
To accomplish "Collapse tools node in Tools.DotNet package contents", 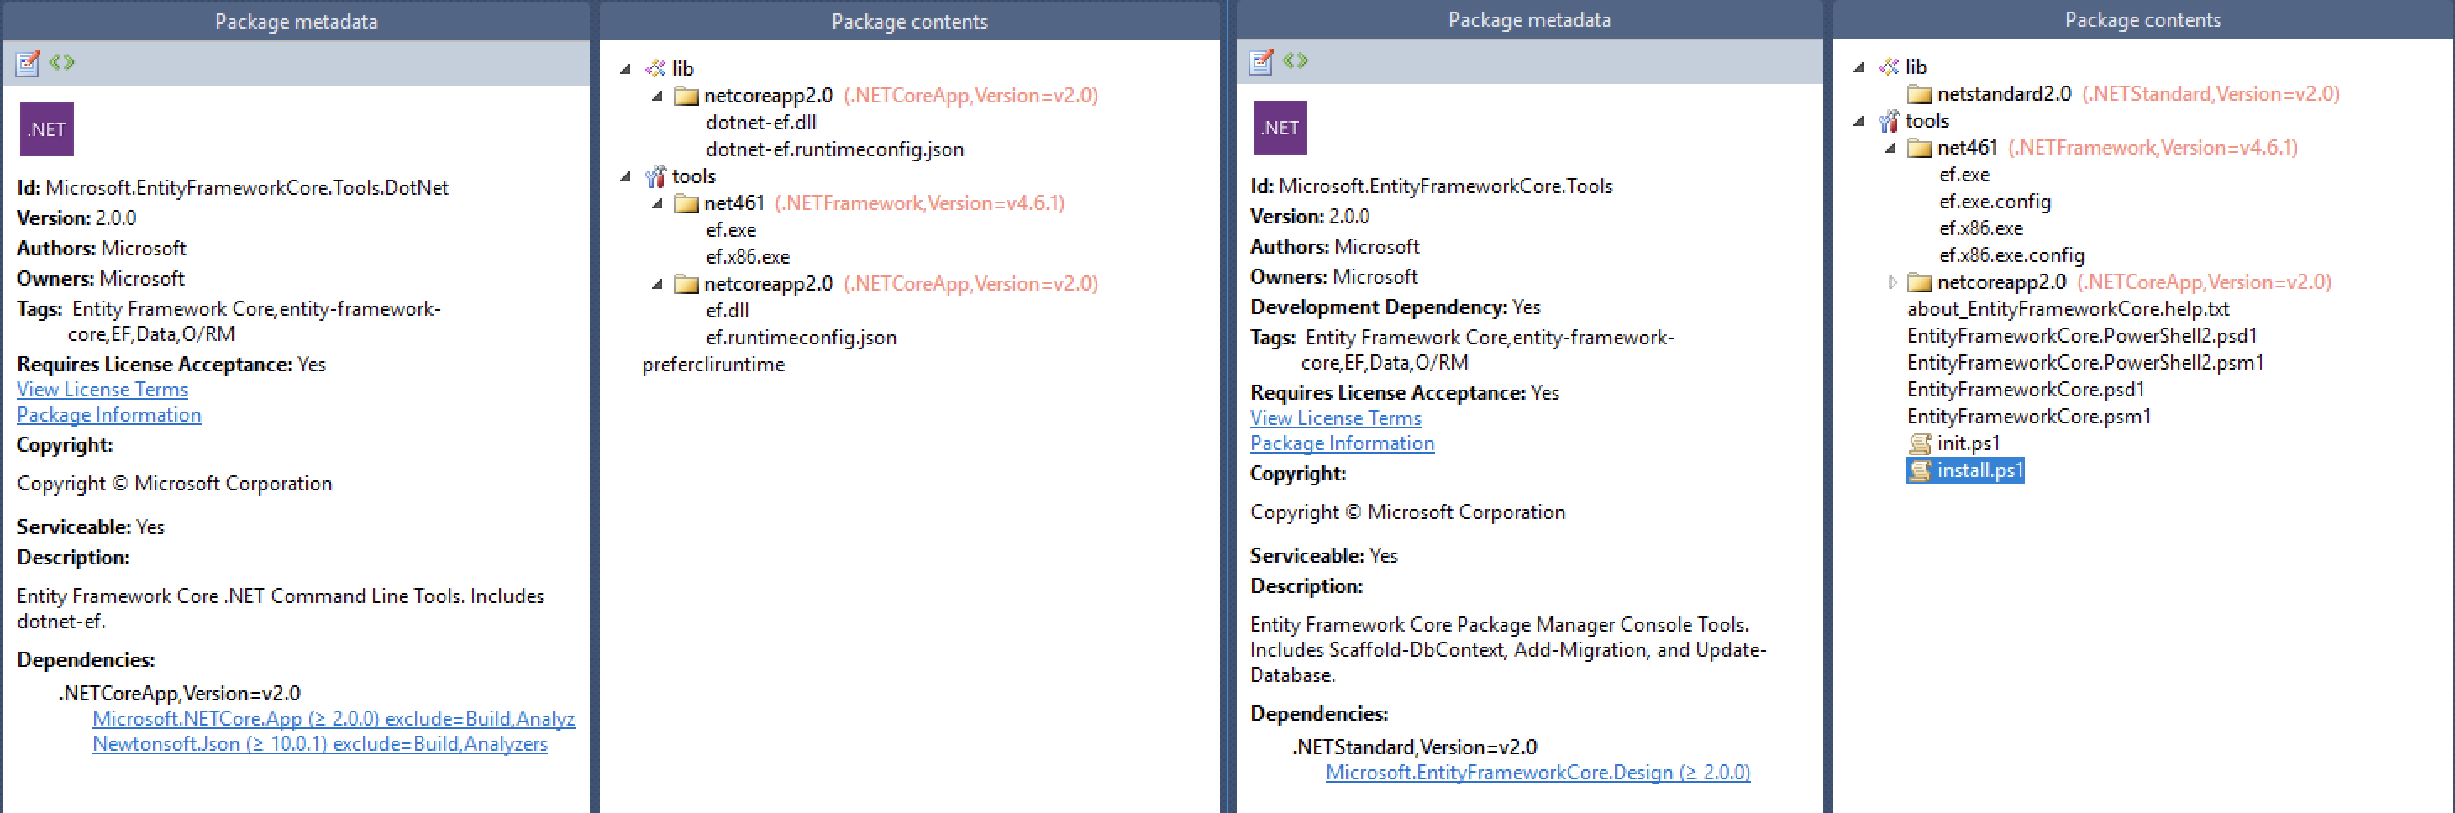I will [x=625, y=176].
